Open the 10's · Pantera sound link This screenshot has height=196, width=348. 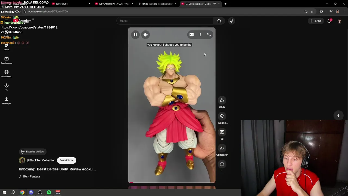29,176
